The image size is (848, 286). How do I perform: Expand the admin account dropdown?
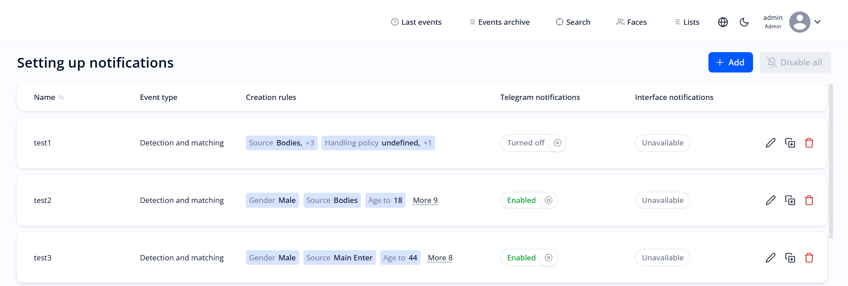click(818, 22)
